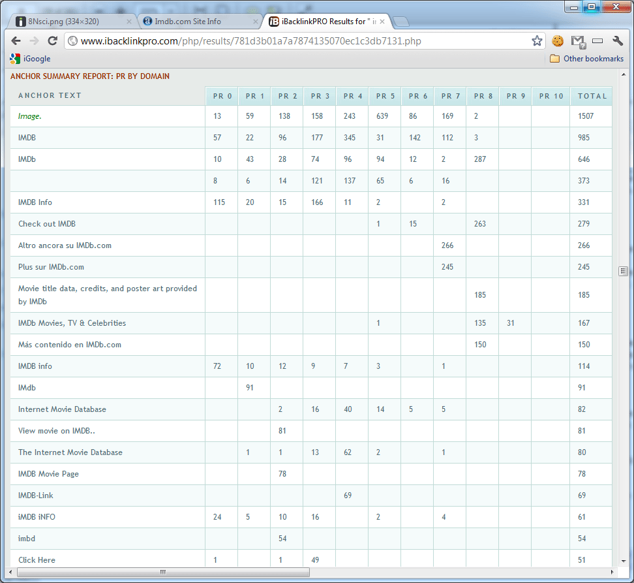Click the vertical scrollbar down arrow
The width and height of the screenshot is (634, 583).
(624, 561)
